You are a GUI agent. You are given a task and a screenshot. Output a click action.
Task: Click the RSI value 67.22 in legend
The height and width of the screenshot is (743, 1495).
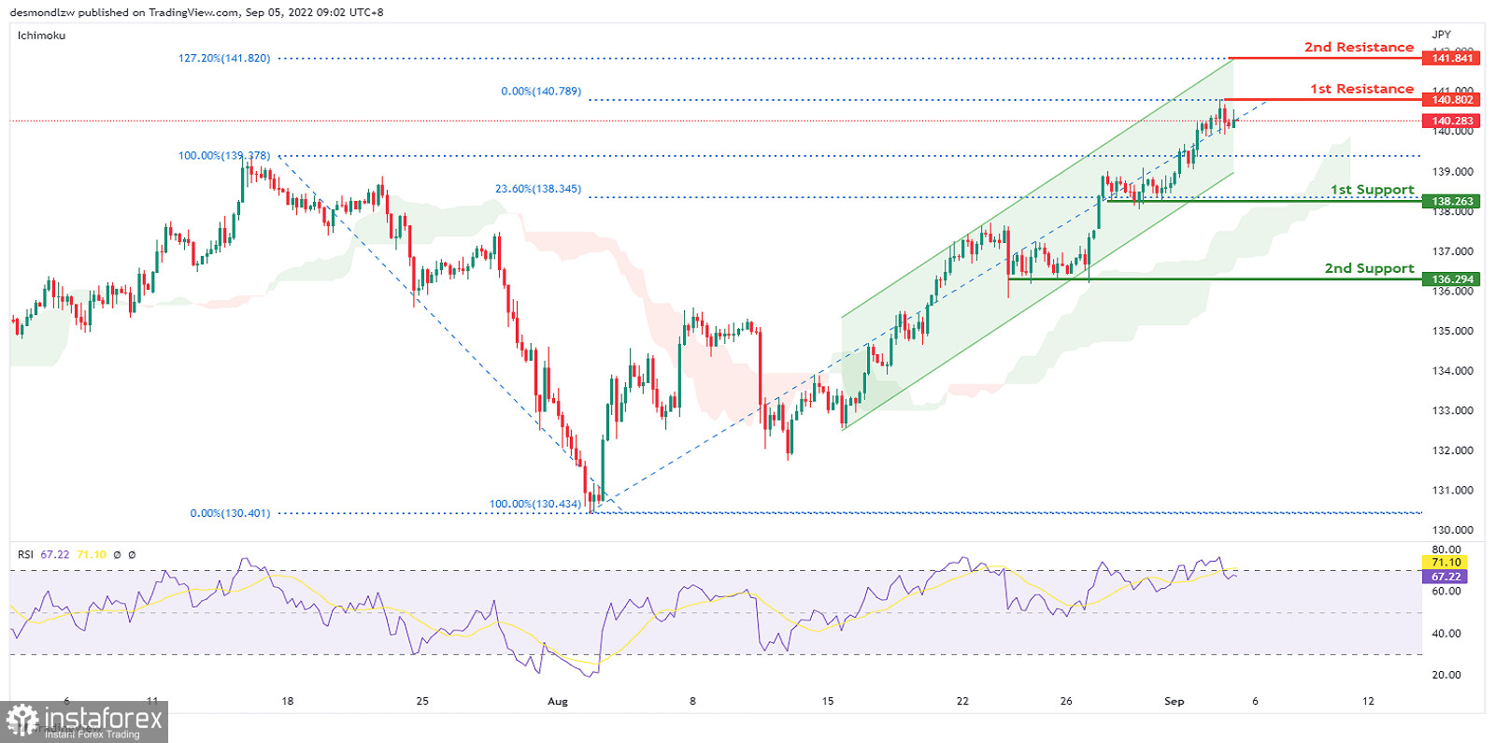55,554
